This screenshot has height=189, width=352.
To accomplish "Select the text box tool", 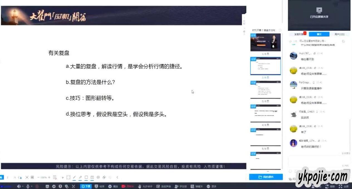I will tap(92, 177).
